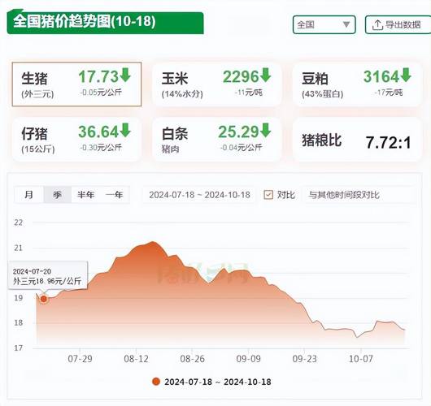The height and width of the screenshot is (406, 431).
Task: Select the 生猪 (外三元) price card
Action: coord(76,84)
